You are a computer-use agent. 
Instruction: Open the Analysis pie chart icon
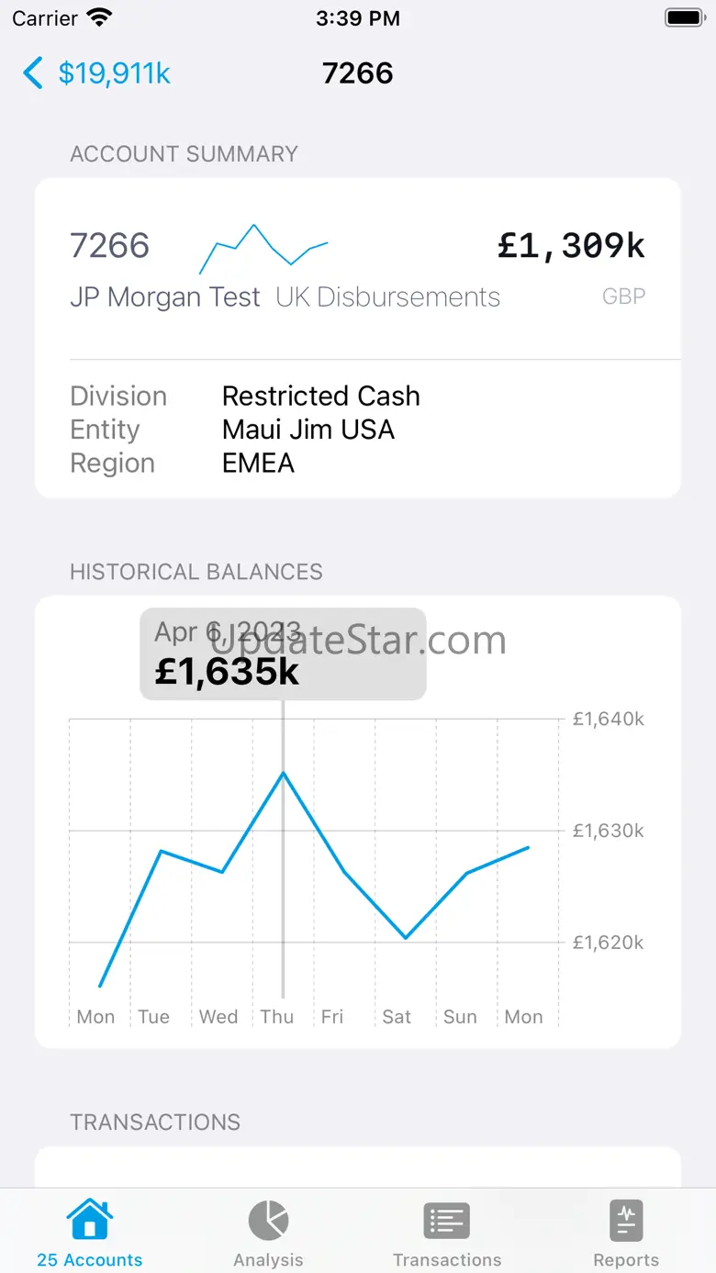(268, 1221)
